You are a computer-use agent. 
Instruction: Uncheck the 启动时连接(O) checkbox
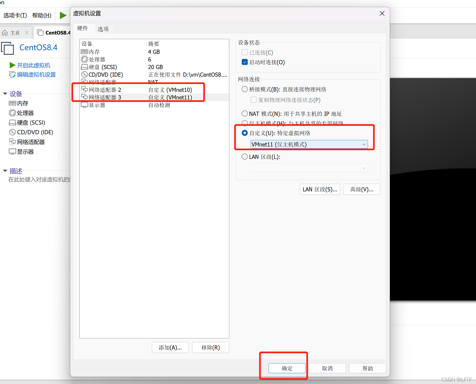click(x=245, y=62)
